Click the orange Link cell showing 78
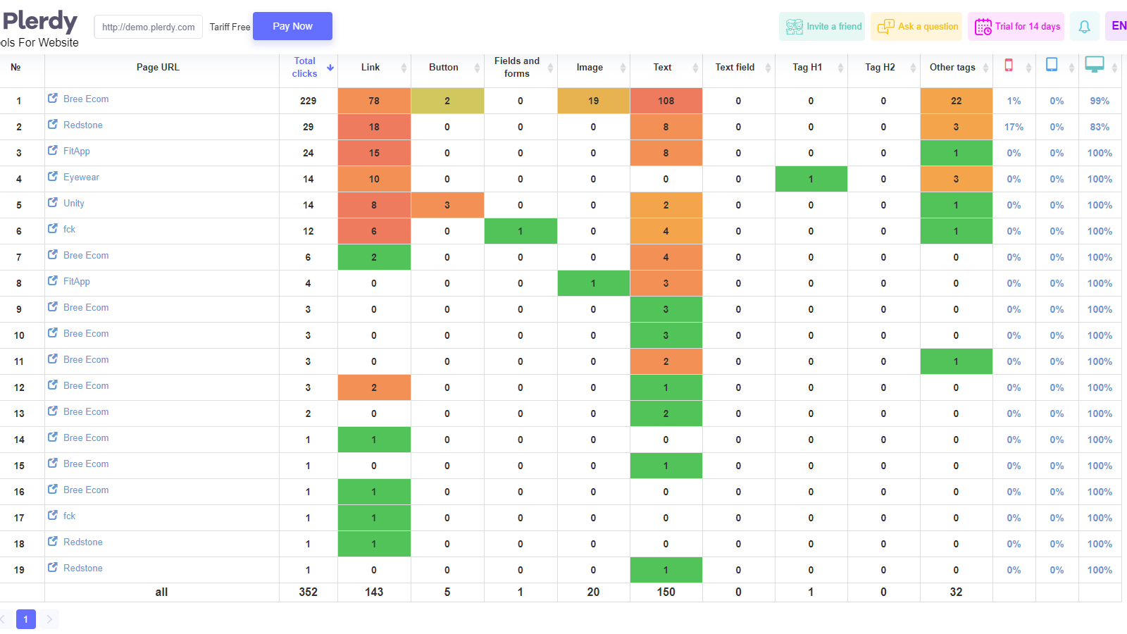Viewport: 1127px width, 634px height. tap(374, 101)
